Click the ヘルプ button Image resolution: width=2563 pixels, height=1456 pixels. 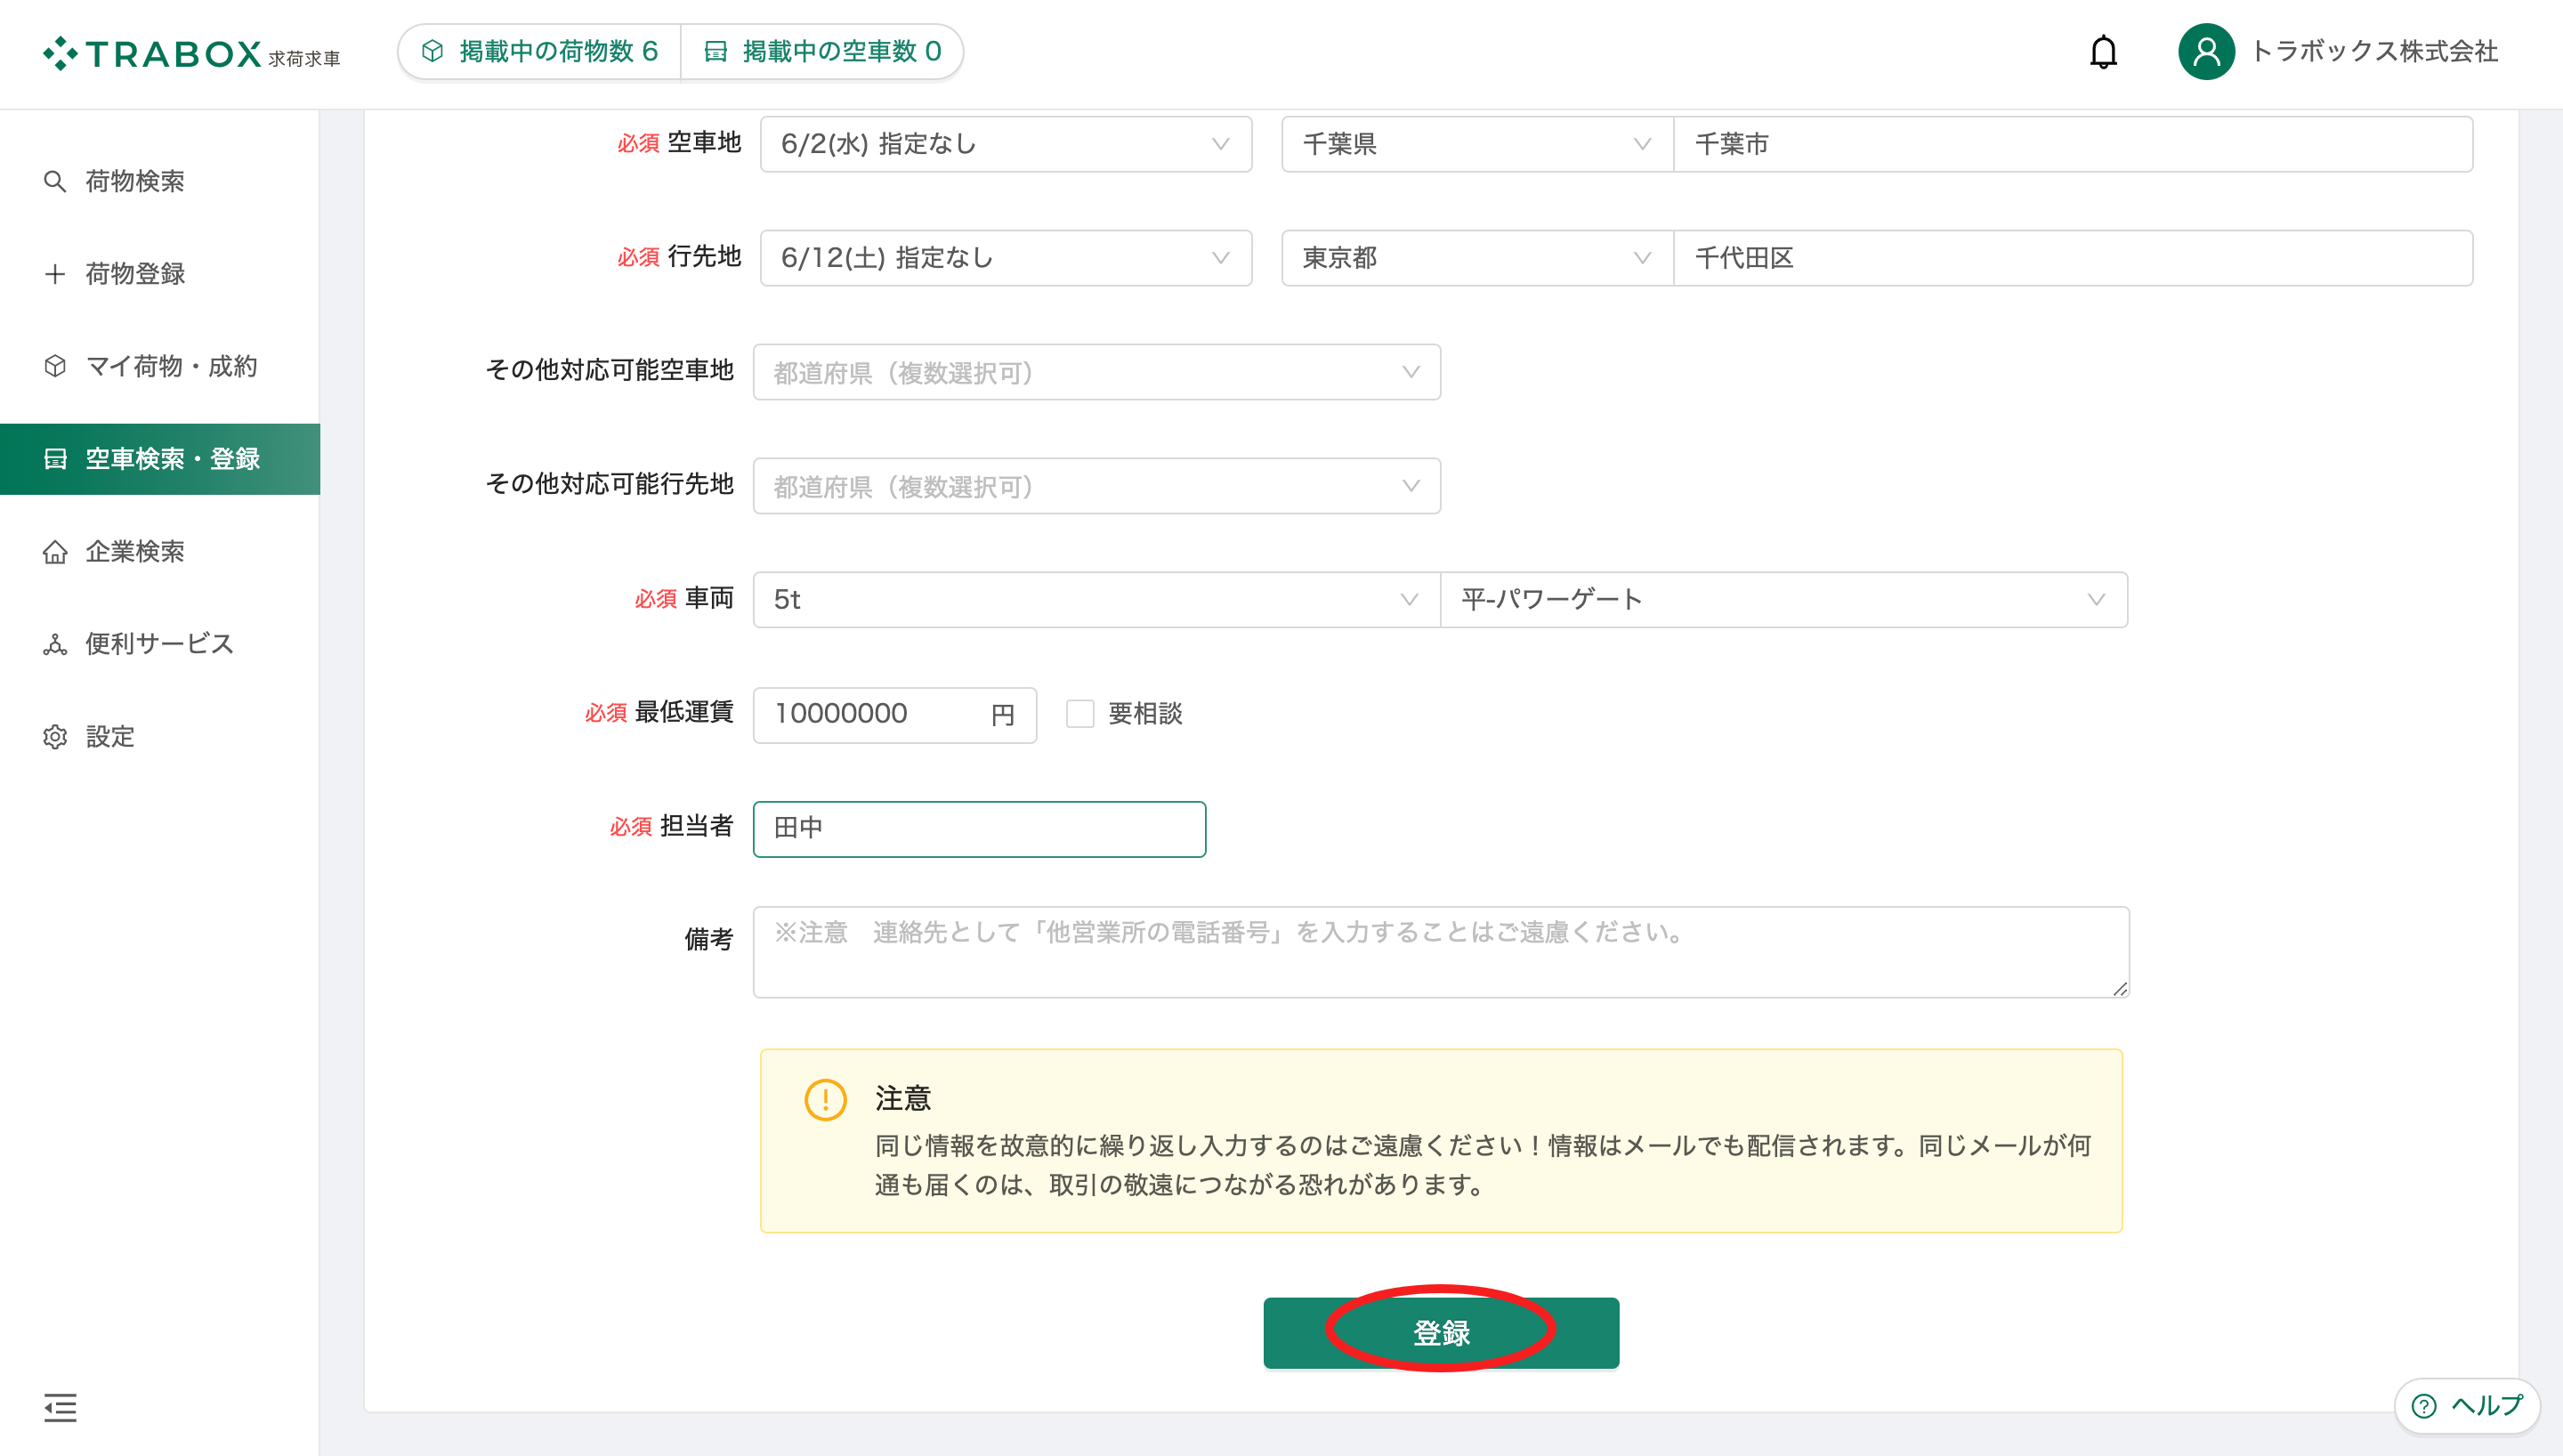coord(2466,1406)
